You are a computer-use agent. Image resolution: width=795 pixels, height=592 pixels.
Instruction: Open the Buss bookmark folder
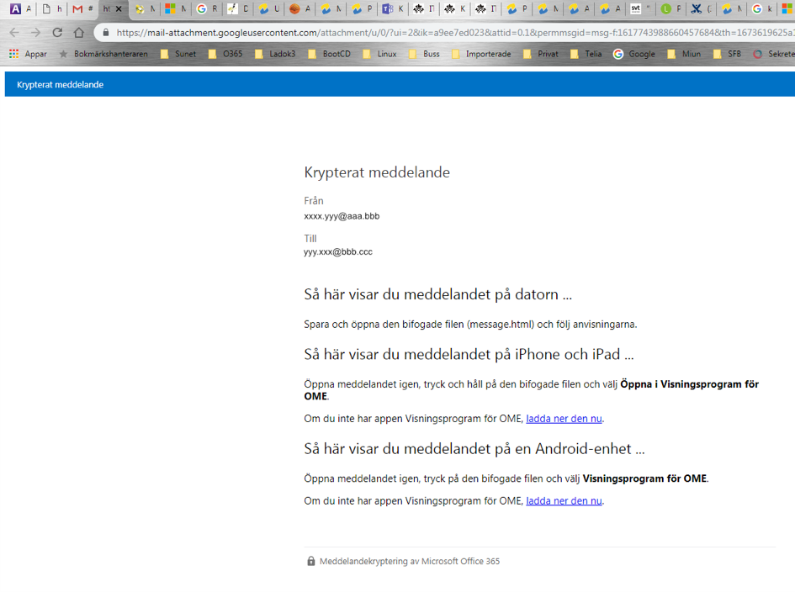pyautogui.click(x=424, y=54)
